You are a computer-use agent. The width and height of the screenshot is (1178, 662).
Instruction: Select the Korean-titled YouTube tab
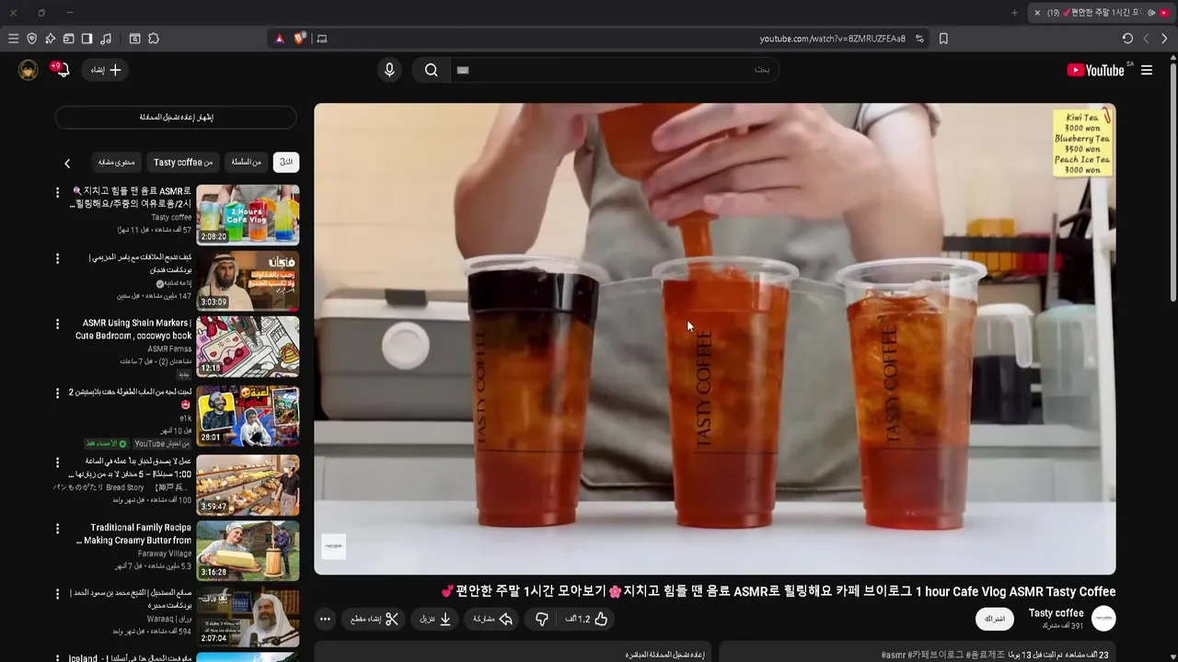[1101, 13]
